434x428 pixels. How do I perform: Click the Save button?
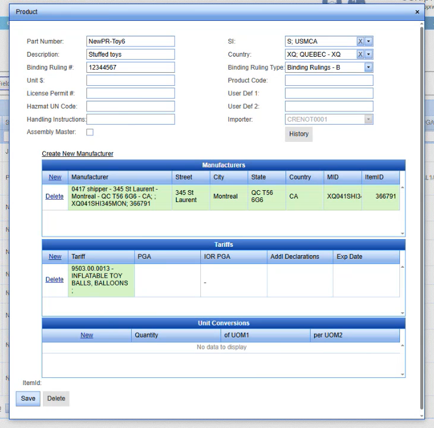tap(28, 399)
